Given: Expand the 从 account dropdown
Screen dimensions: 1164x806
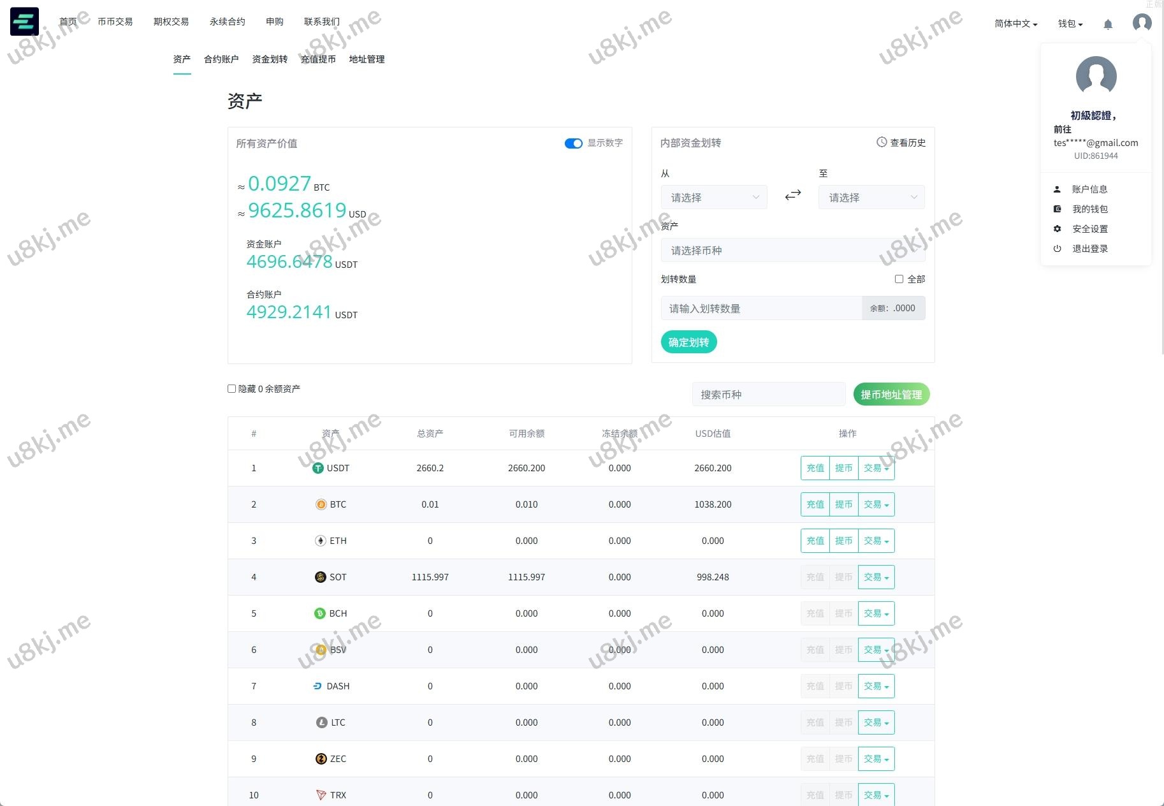Looking at the screenshot, I should [x=713, y=198].
